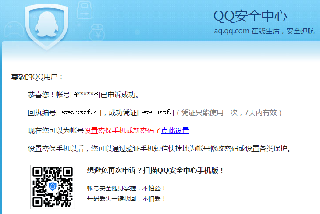Click the 尊敬的QQ用户 greeting text
The width and height of the screenshot is (320, 214).
point(37,77)
